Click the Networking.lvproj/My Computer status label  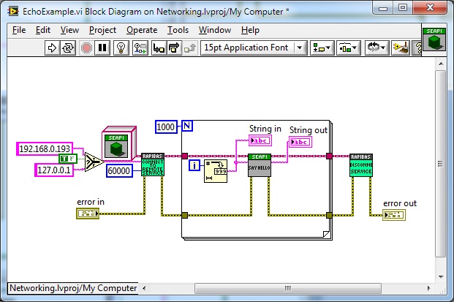[73, 288]
